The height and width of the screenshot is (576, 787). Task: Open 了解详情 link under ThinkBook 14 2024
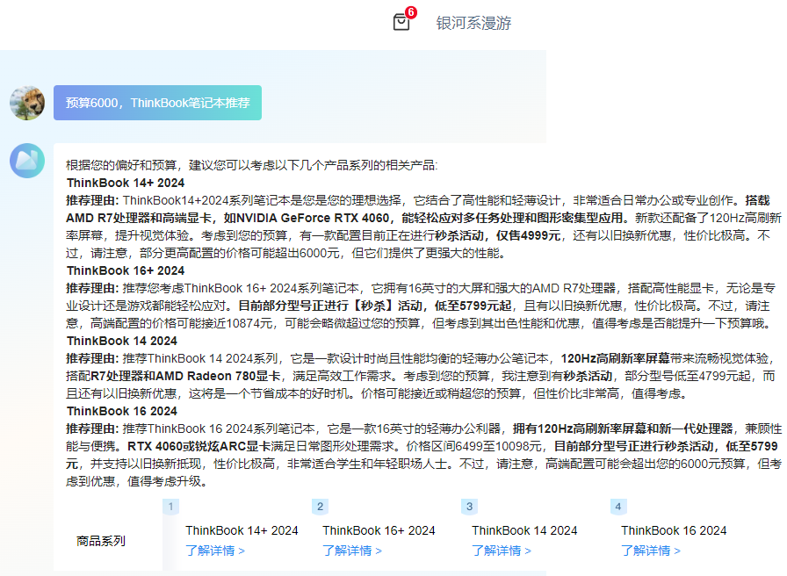pos(502,551)
